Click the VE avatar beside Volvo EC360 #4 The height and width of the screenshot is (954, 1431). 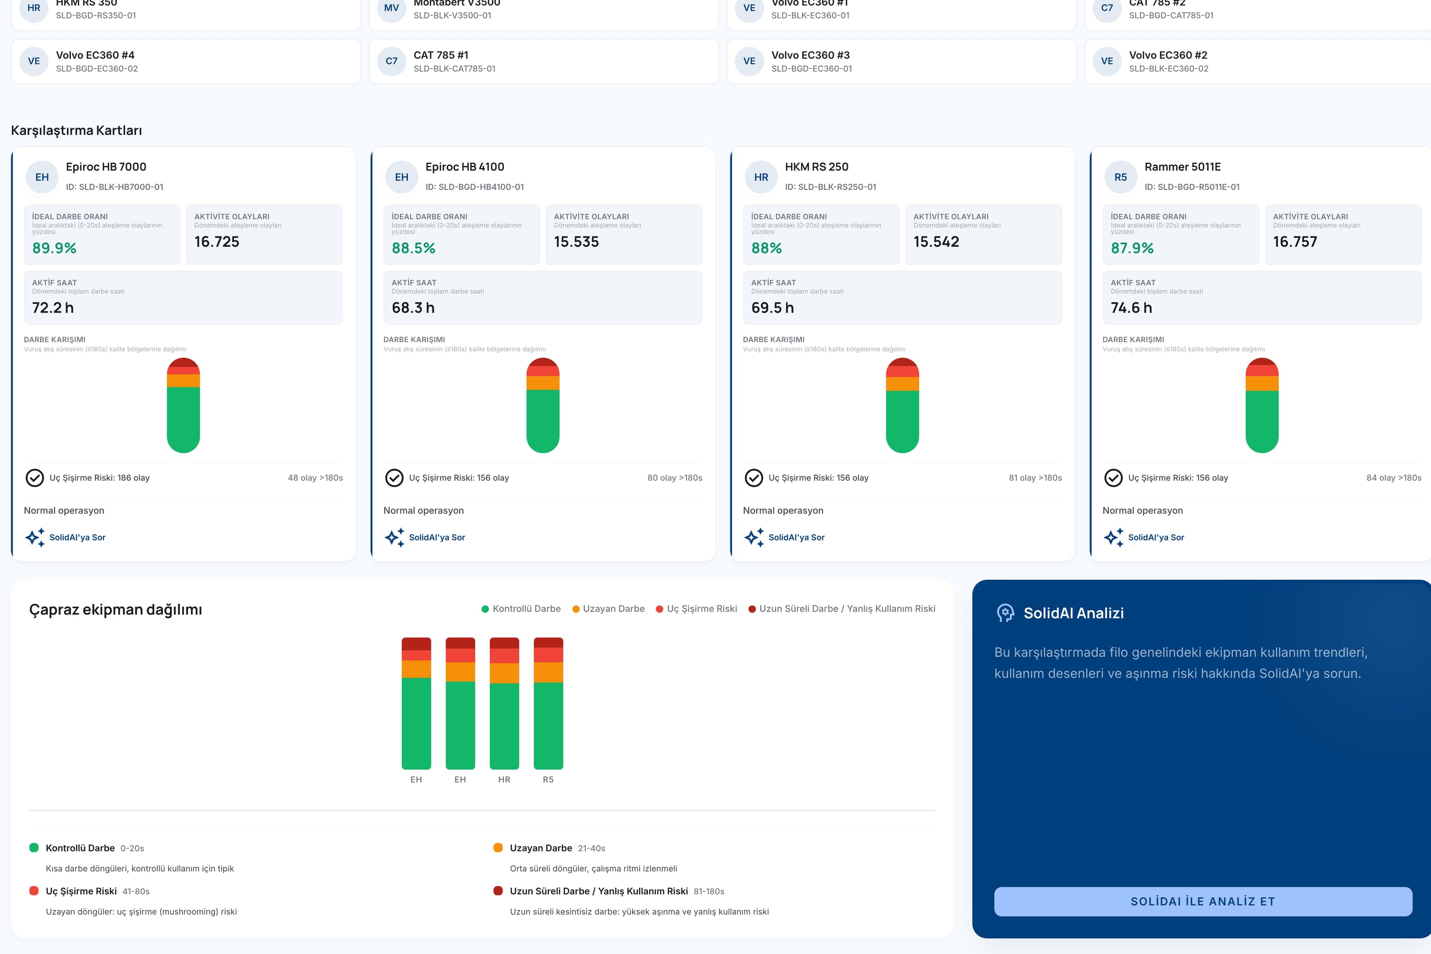coord(34,61)
